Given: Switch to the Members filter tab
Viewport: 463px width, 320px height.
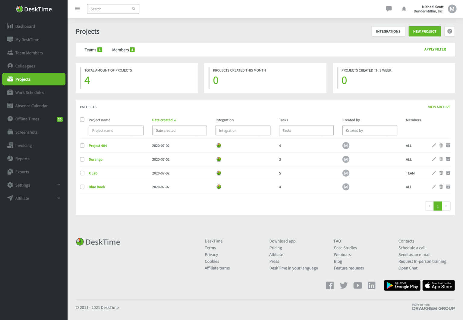Looking at the screenshot, I should (120, 50).
